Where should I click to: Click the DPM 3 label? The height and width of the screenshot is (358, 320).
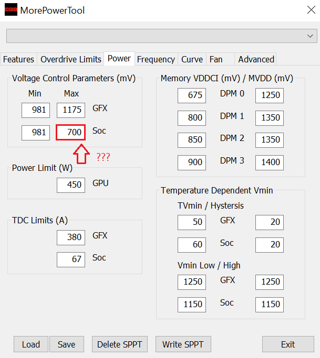pyautogui.click(x=232, y=161)
